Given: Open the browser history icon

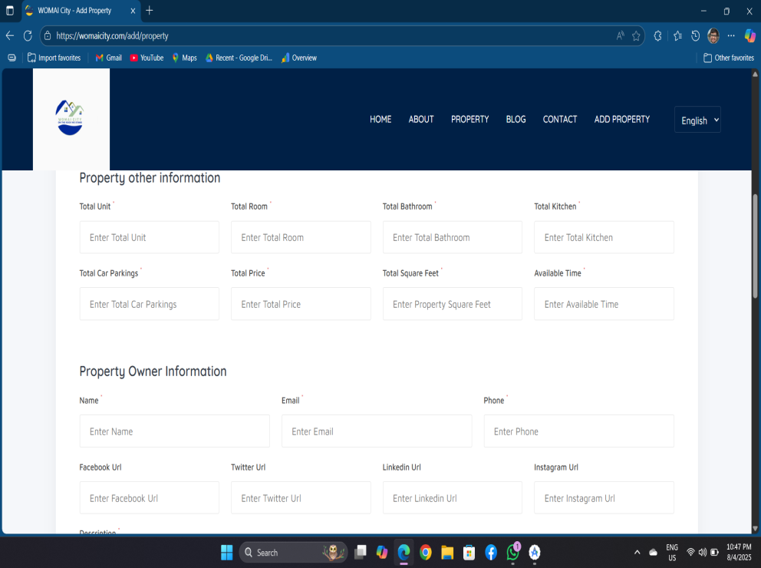Looking at the screenshot, I should point(695,35).
